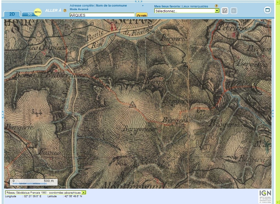Open Mode Avancé search

click(79, 9)
